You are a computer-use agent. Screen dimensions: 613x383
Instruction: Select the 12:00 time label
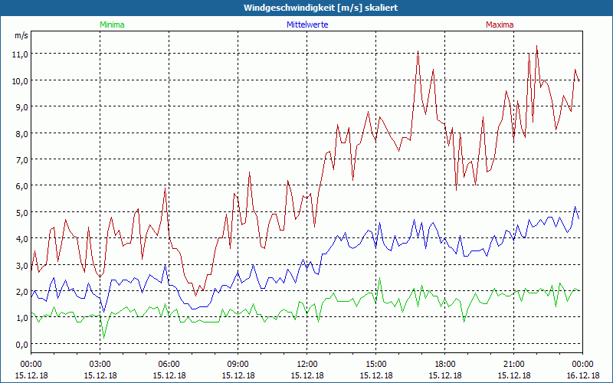tap(307, 365)
